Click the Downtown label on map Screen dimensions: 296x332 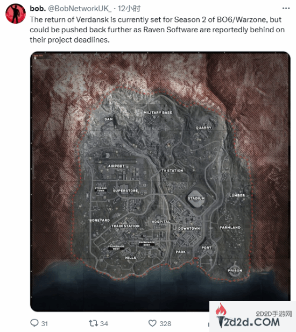[189, 229]
